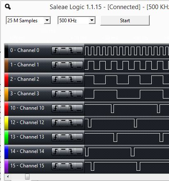Set falling edge trigger on Channel 2
This screenshot has width=169, height=181.
coord(71,80)
